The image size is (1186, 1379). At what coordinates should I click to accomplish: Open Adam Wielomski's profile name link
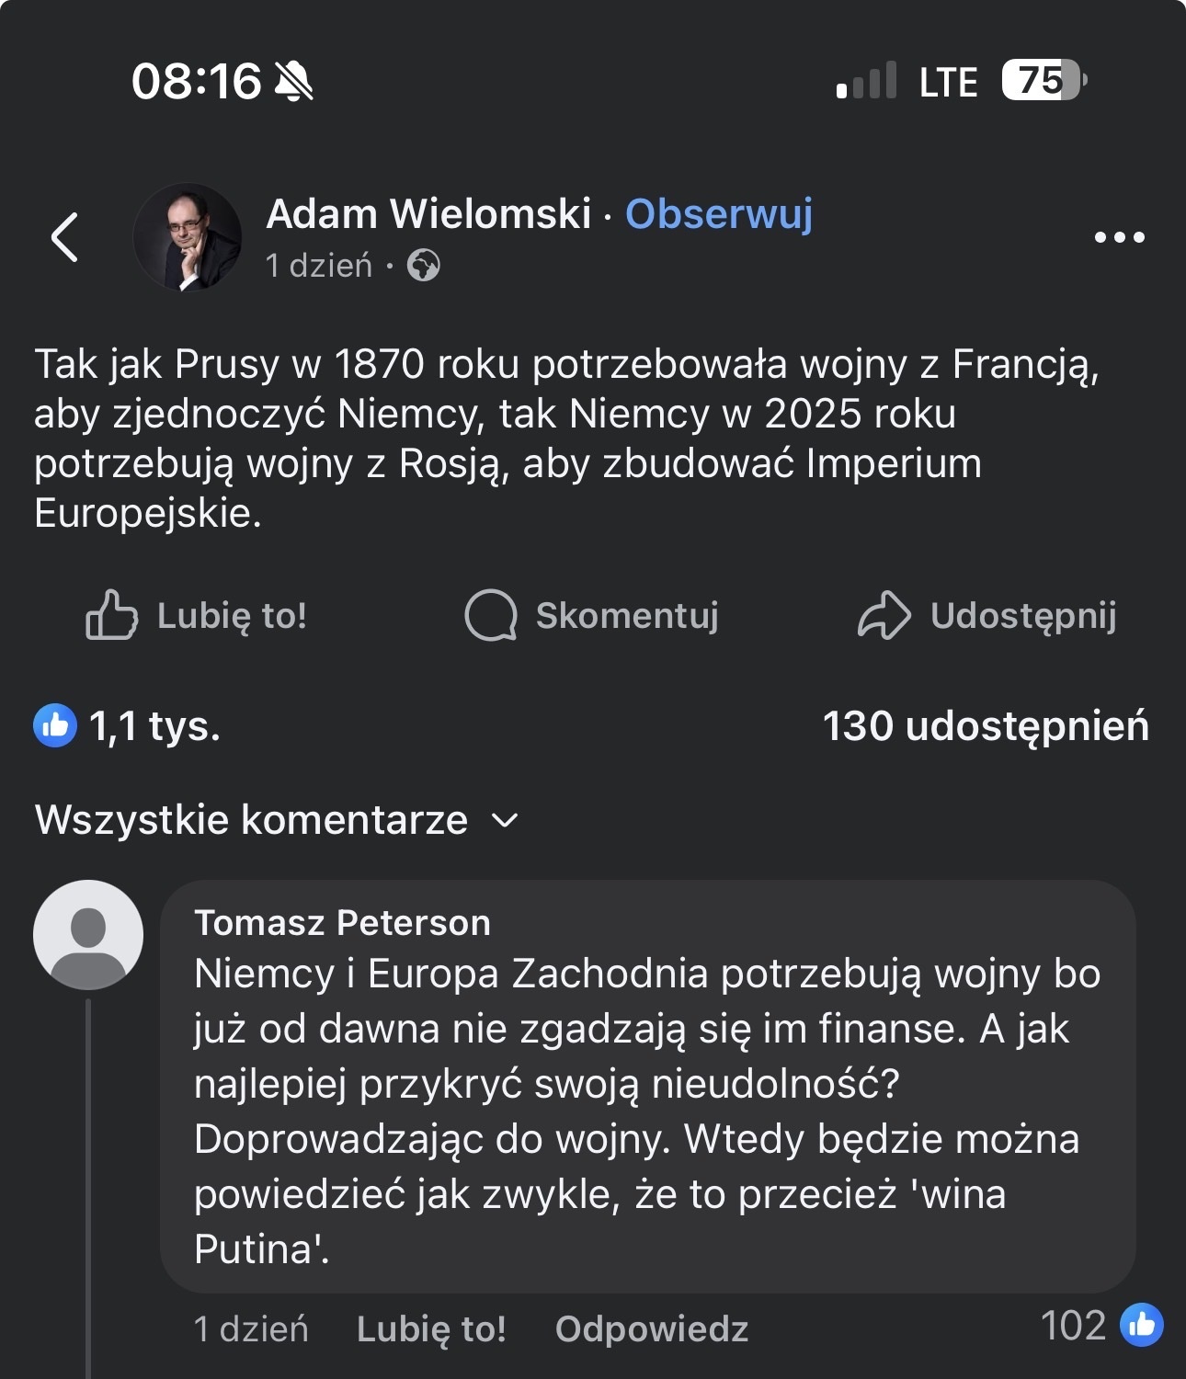pyautogui.click(x=428, y=214)
